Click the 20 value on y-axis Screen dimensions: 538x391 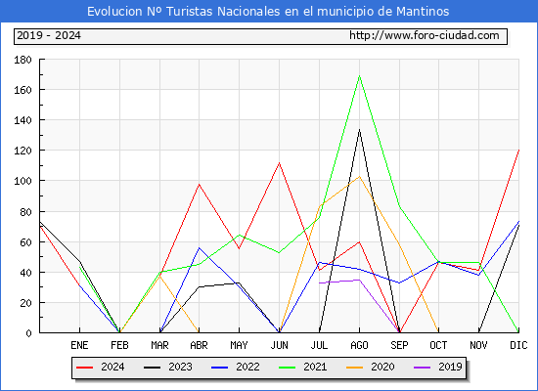(x=25, y=303)
